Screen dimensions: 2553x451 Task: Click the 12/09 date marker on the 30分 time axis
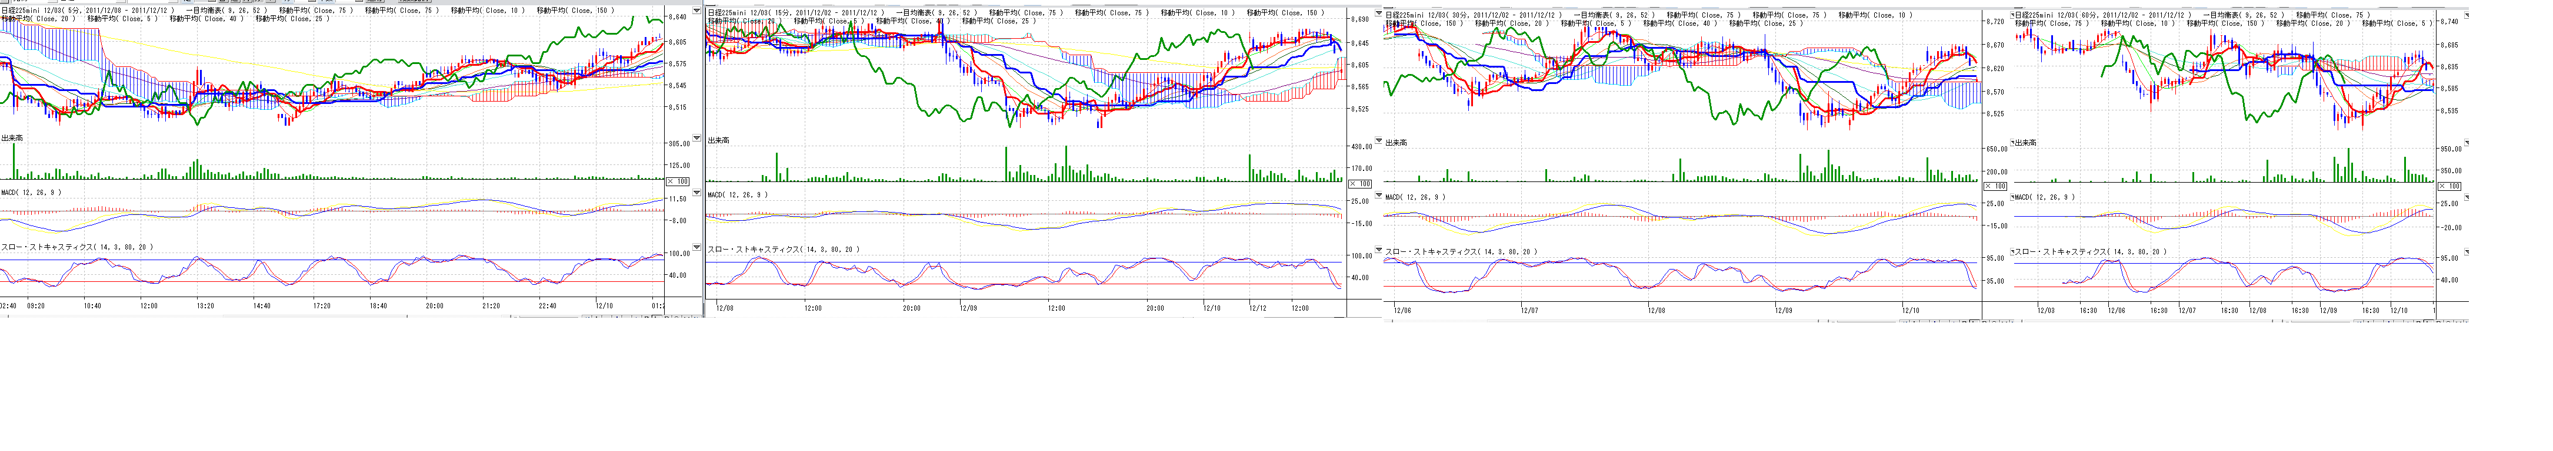pos(1783,311)
